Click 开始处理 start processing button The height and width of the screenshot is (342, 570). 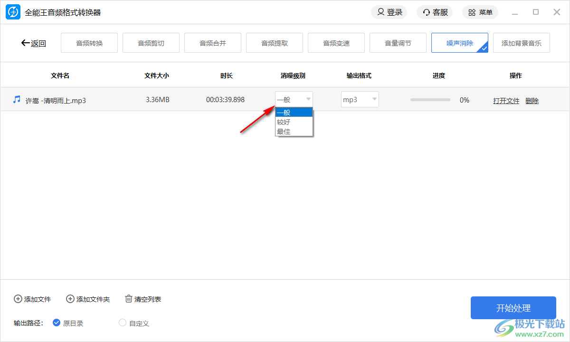point(513,308)
